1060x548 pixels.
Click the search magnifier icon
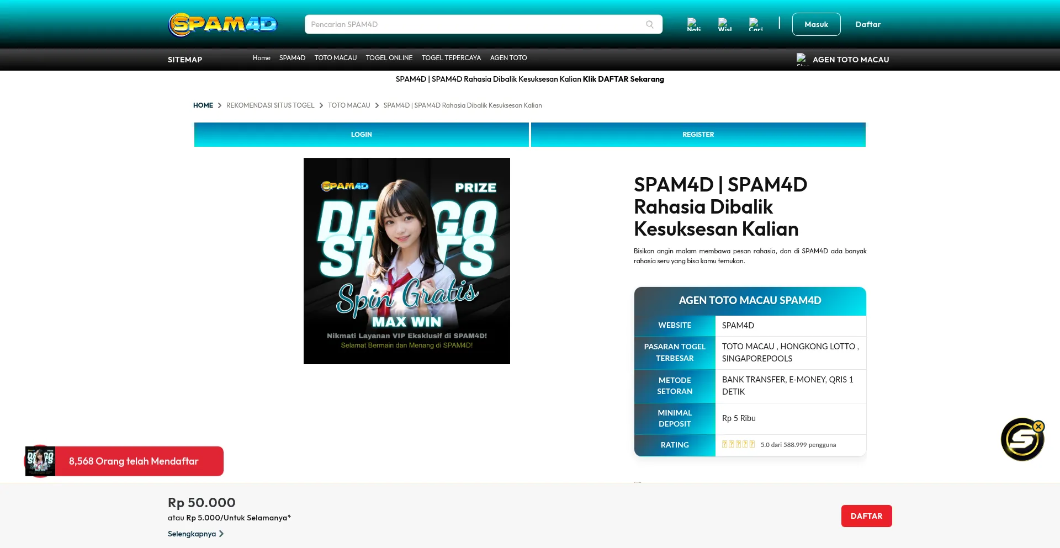pos(650,24)
